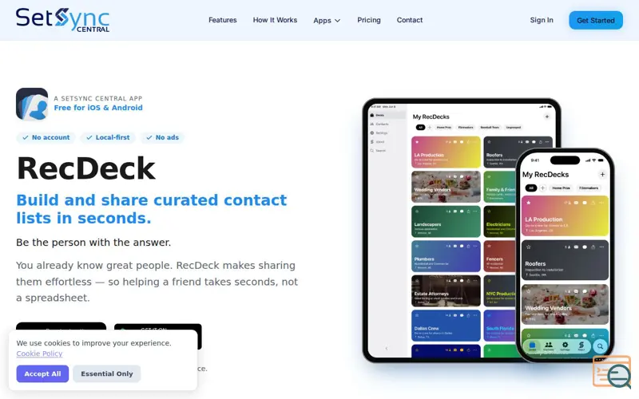Tap Settings gear in phone bottom bar
Image resolution: width=639 pixels, height=399 pixels.
[x=565, y=346]
